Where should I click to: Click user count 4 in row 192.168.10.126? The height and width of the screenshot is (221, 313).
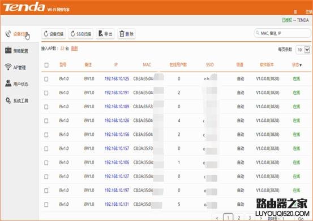[179, 120]
